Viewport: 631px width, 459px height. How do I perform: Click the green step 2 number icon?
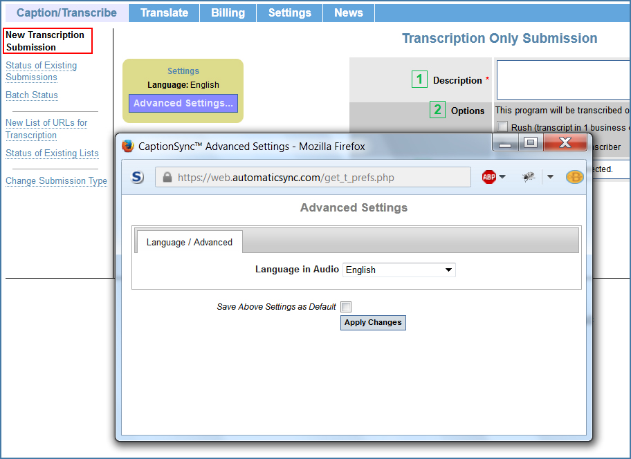tap(437, 110)
